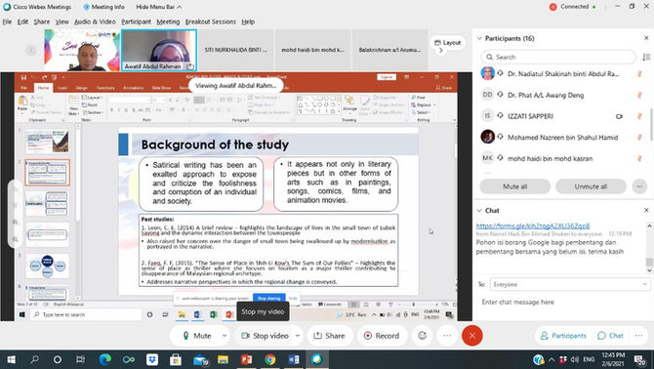Select SITI NURKHALIDA BINTI participant tile

[x=235, y=50]
